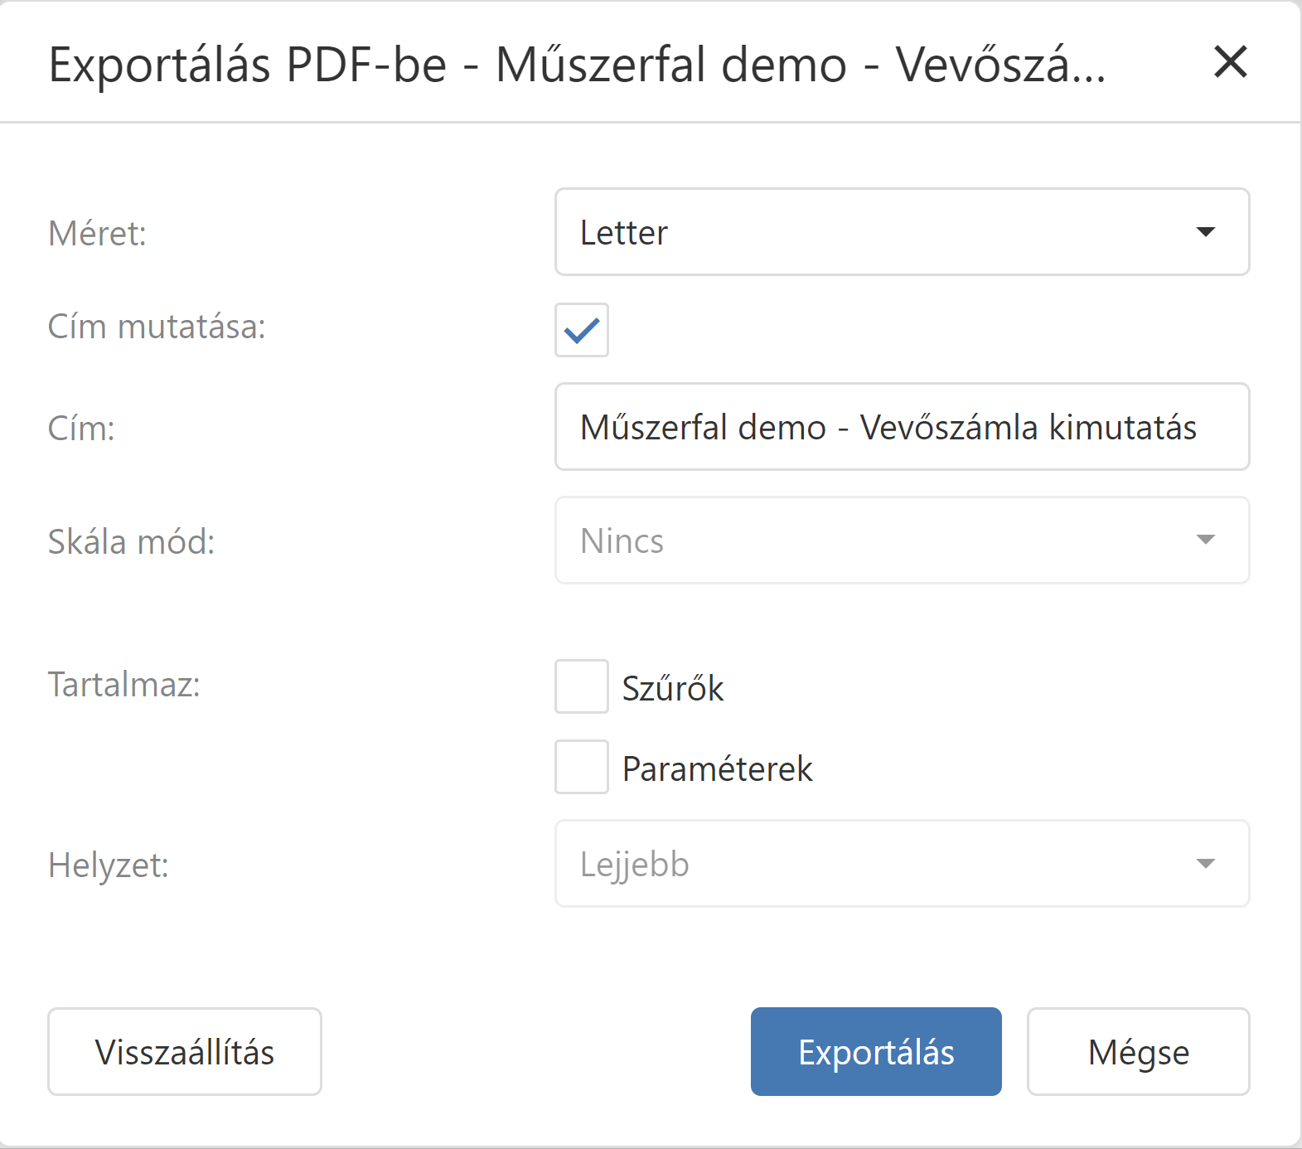Uncheck the Cím mutatása checkbox
Image resolution: width=1302 pixels, height=1149 pixels.
point(582,330)
